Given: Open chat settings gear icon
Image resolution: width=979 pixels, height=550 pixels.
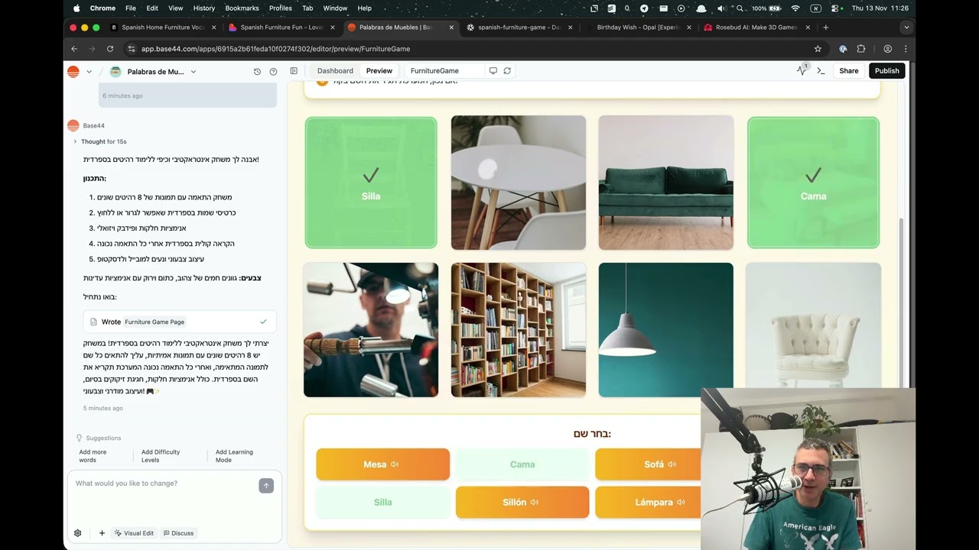Looking at the screenshot, I should [77, 533].
